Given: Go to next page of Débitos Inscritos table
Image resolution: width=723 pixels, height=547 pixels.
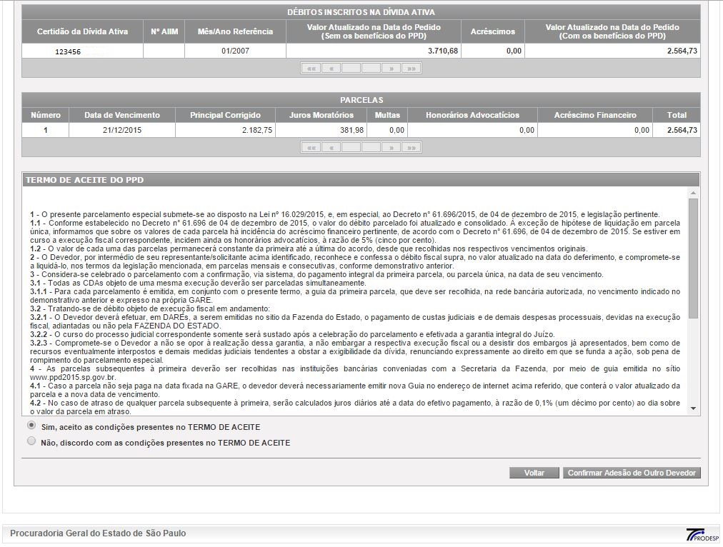Looking at the screenshot, I should click(x=391, y=69).
